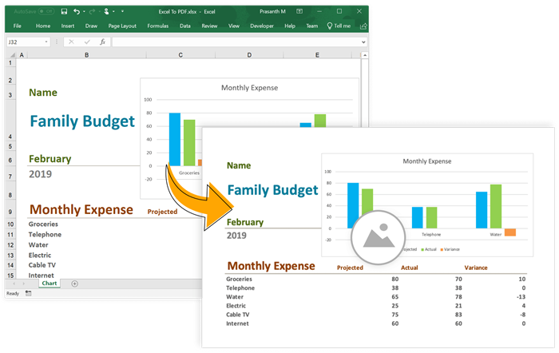This screenshot has height=353, width=559.
Task: Click the Share icon in ribbon
Action: click(364, 26)
